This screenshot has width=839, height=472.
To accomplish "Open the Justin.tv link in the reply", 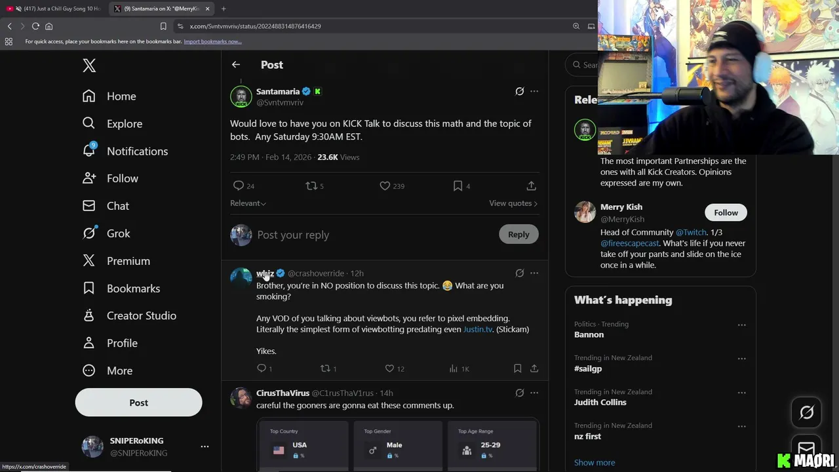I will [478, 329].
